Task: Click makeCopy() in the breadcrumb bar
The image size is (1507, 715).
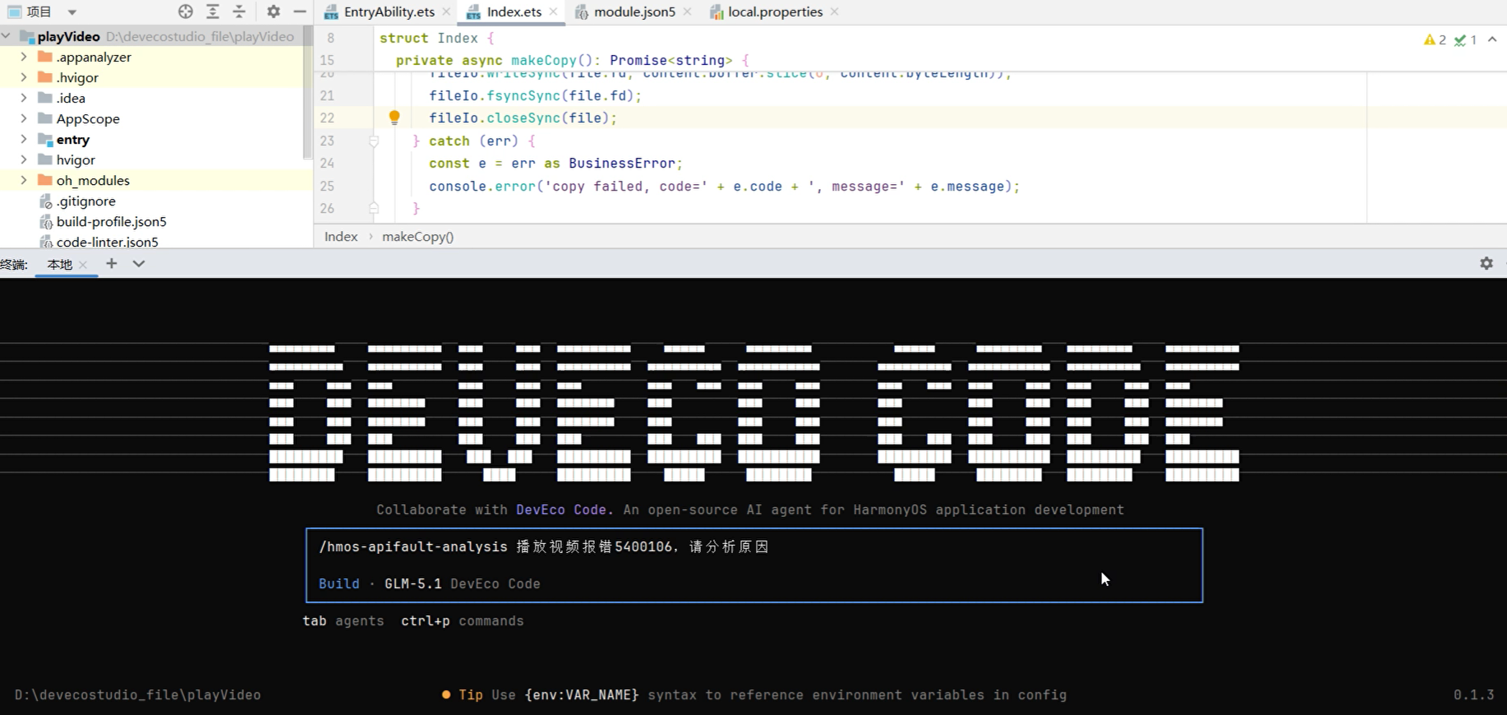Action: [417, 237]
